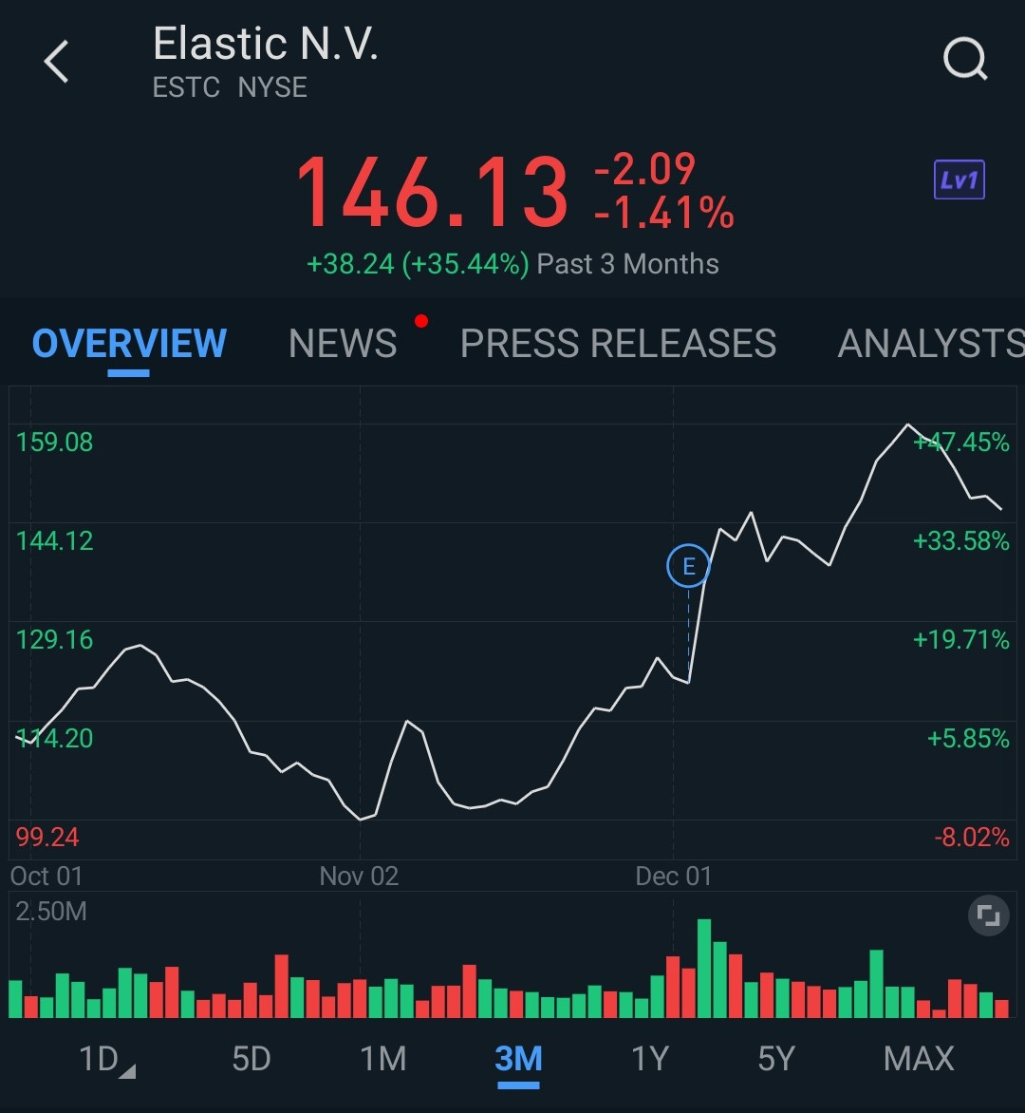The image size is (1025, 1113).
Task: Tap the 2.50M volume label
Action: (x=51, y=911)
